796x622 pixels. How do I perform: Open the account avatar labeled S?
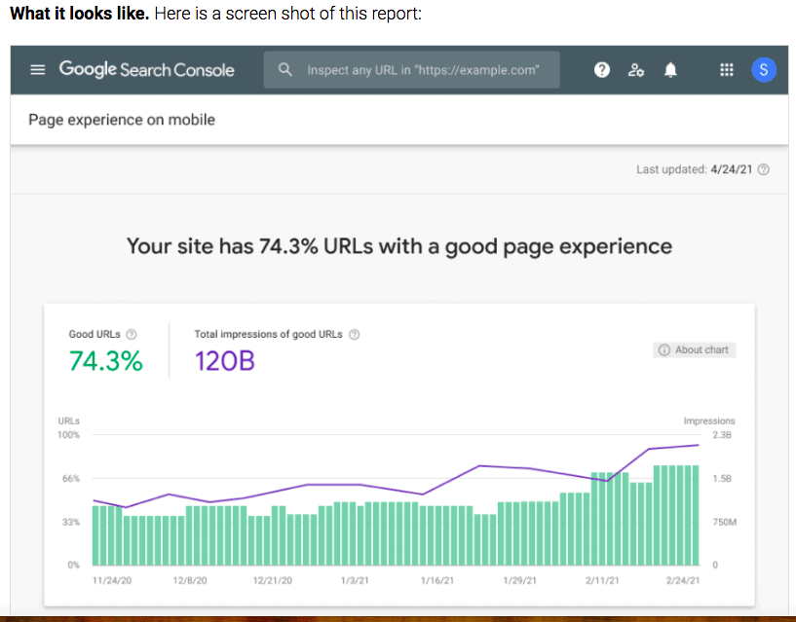tap(763, 70)
